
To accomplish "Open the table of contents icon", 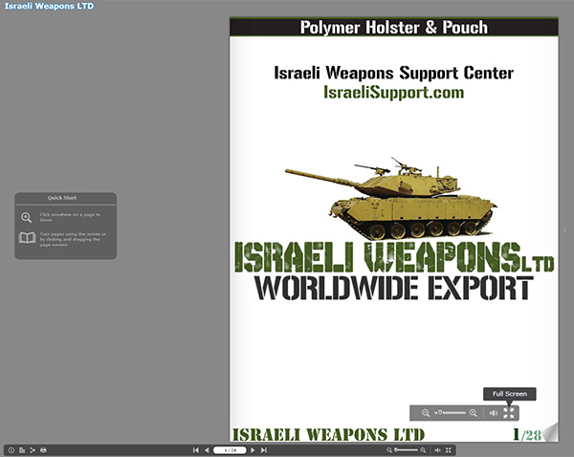I will pos(22,450).
